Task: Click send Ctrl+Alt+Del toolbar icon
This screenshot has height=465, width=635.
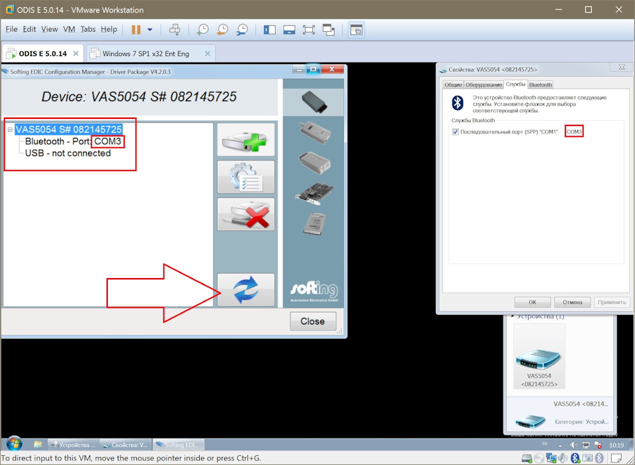Action: (x=175, y=30)
